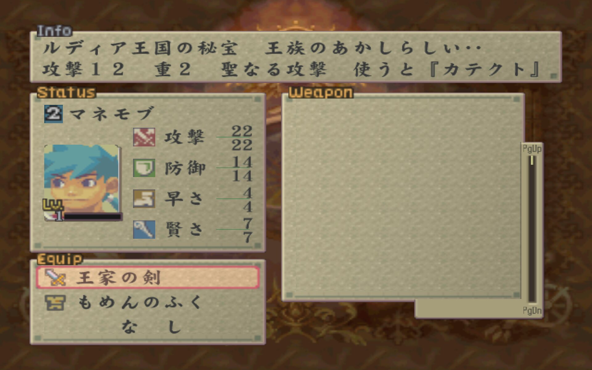This screenshot has width=592, height=370.
Task: Click the boot speed stat icon
Action: (144, 199)
